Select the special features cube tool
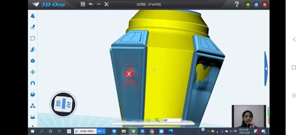The width and height of the screenshot is (302, 135). point(33,61)
